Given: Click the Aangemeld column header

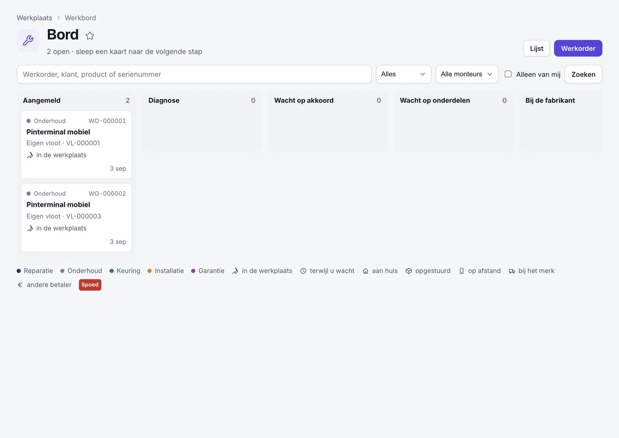Looking at the screenshot, I should tap(42, 101).
